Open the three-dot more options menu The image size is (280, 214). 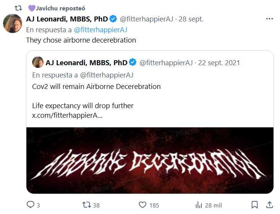269,19
